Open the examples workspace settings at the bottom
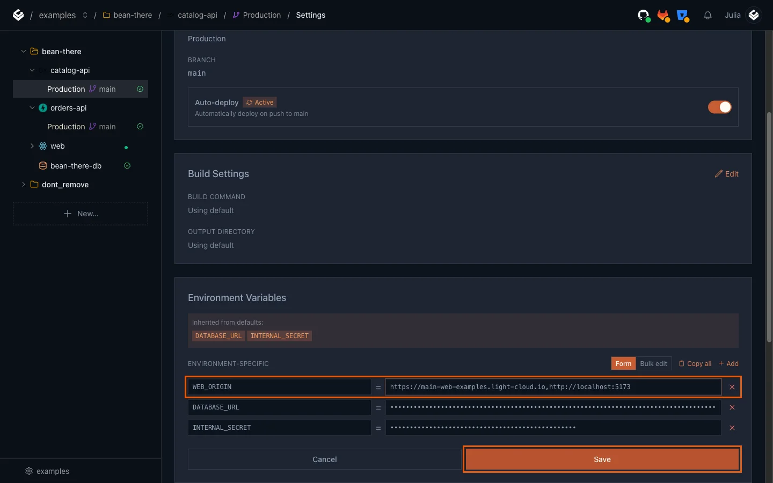The image size is (773, 483). tap(47, 471)
